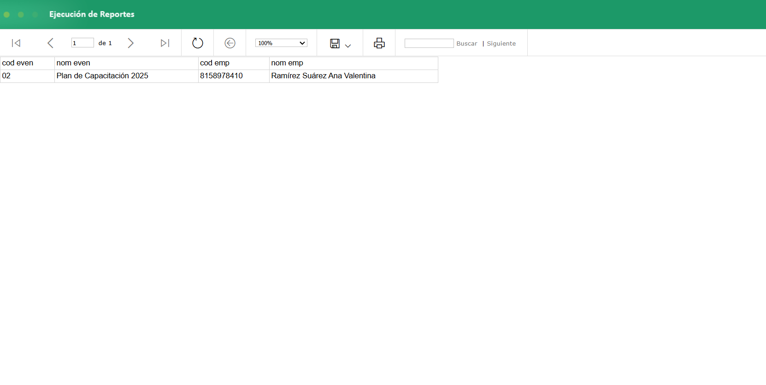Click the current page number field

click(x=82, y=43)
